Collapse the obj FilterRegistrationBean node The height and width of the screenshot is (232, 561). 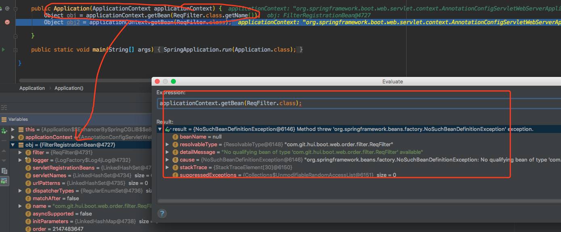pos(13,145)
